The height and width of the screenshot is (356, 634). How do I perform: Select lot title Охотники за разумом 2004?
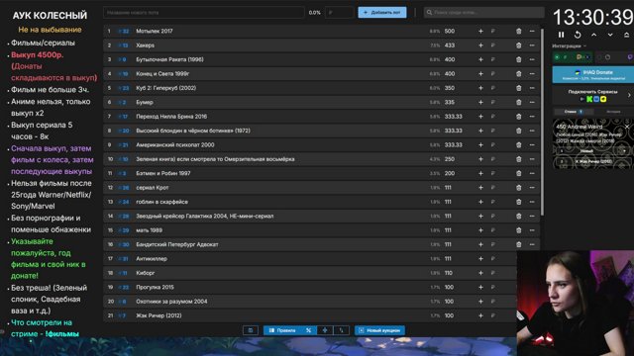click(171, 302)
